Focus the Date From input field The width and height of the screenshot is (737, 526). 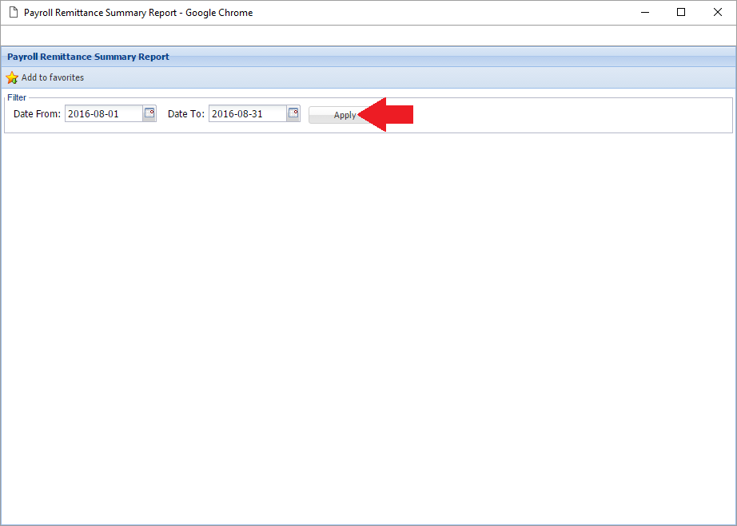[104, 113]
